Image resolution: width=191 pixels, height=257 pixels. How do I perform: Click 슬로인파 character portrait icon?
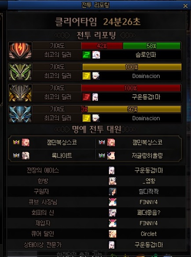[x=96, y=55]
